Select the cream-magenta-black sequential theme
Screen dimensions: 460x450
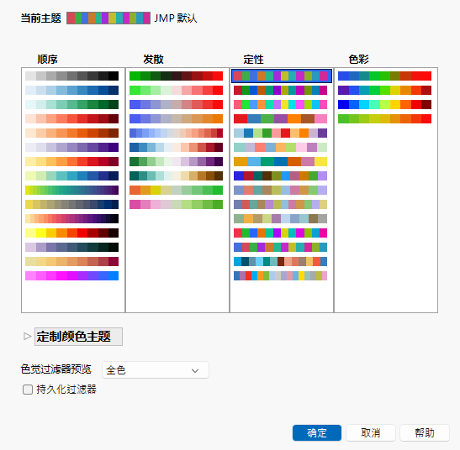pyautogui.click(x=71, y=219)
